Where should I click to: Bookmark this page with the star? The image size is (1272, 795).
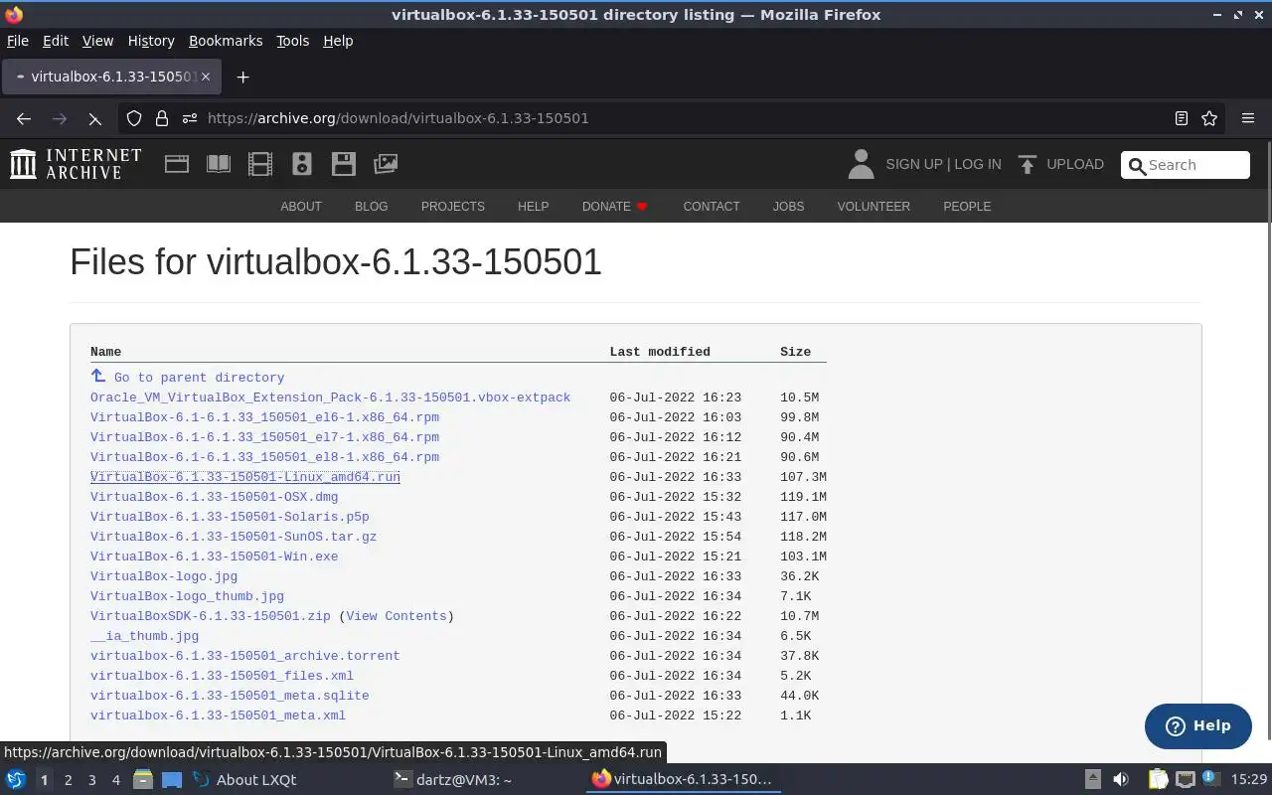[x=1209, y=118]
